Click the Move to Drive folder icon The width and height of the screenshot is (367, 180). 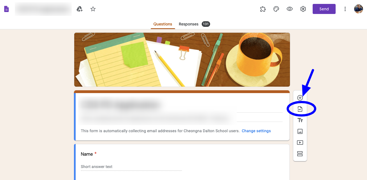pyautogui.click(x=80, y=9)
